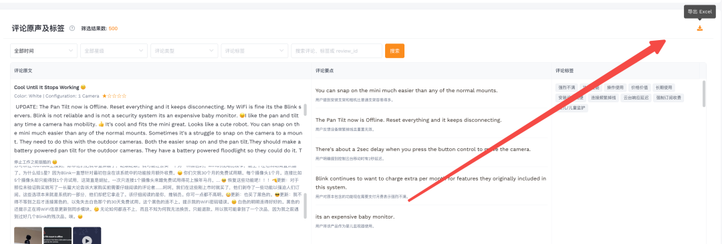Click the 评论标签 column header
The height and width of the screenshot is (244, 722).
[x=565, y=71]
